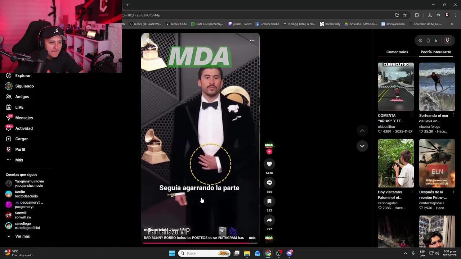Switch to the Comentarios tab
461x259 pixels.
pos(397,52)
